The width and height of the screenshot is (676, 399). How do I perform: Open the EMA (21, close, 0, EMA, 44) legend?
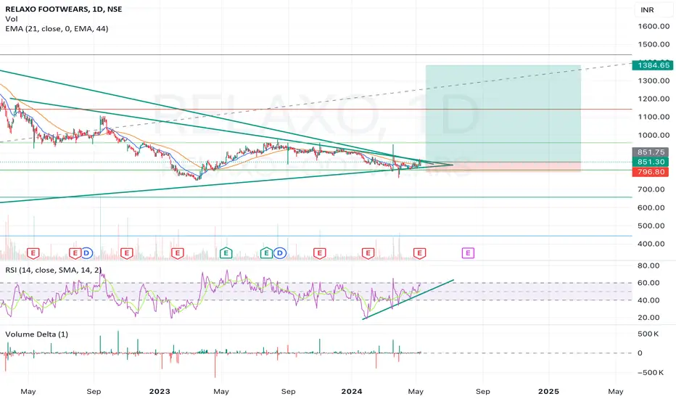coord(57,28)
